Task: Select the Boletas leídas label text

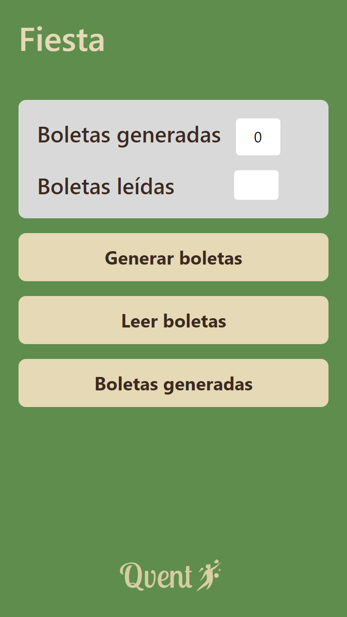Action: 106,186
